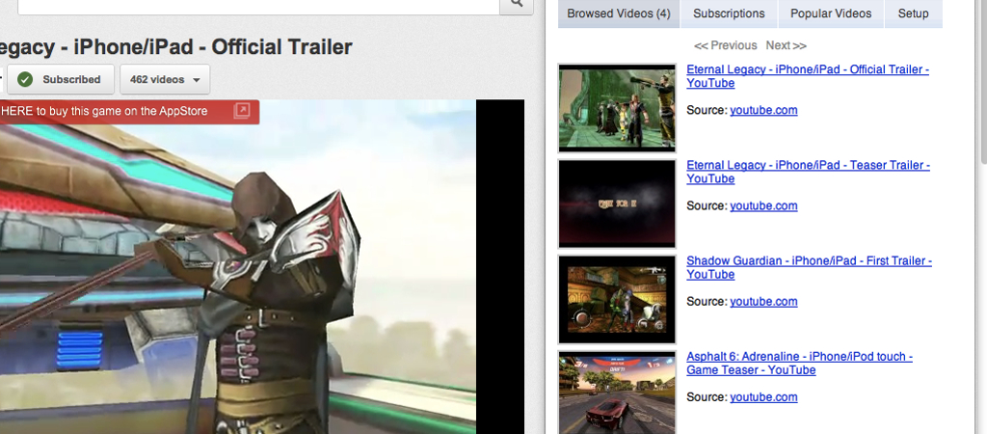Click youtube.com source under Teaser Trailer

click(x=763, y=206)
